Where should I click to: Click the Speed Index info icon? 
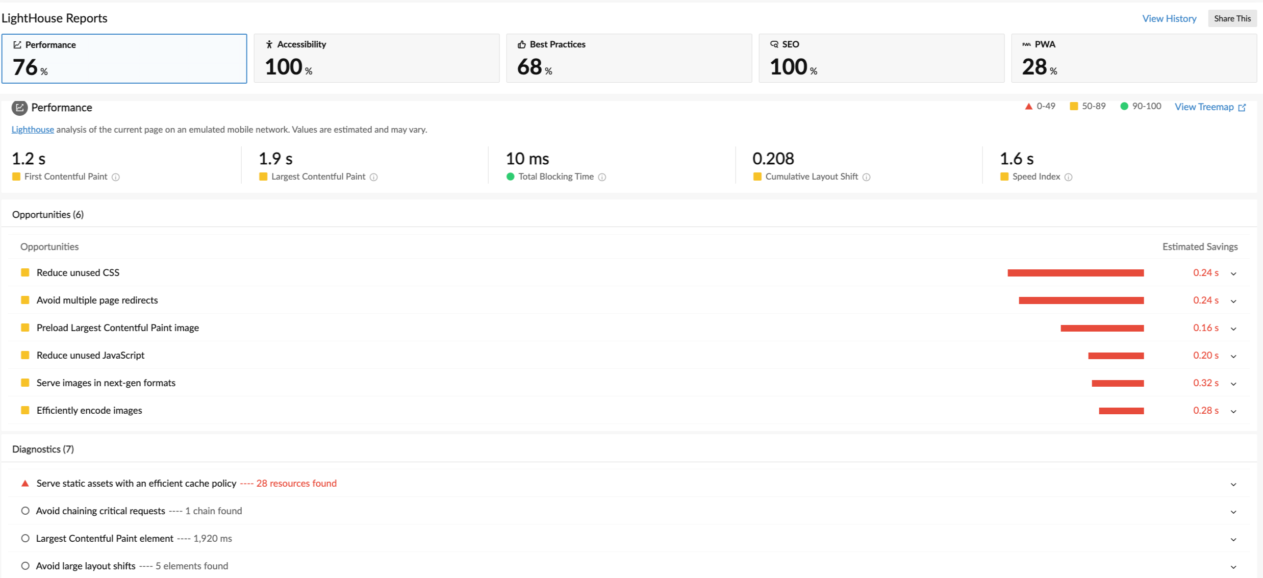click(x=1069, y=177)
